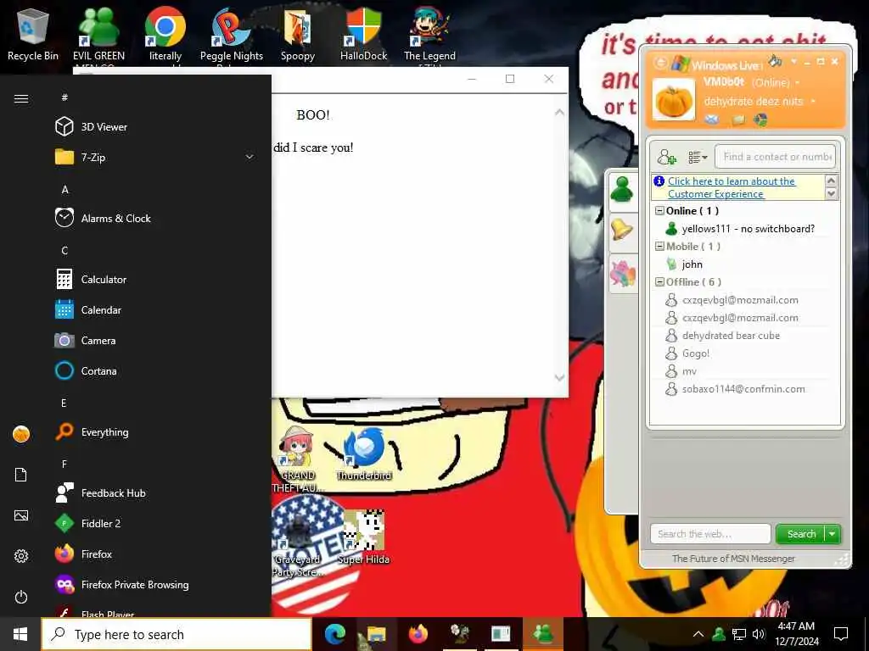
Task: Click the paint bucket color scheme icon
Action: 775,60
